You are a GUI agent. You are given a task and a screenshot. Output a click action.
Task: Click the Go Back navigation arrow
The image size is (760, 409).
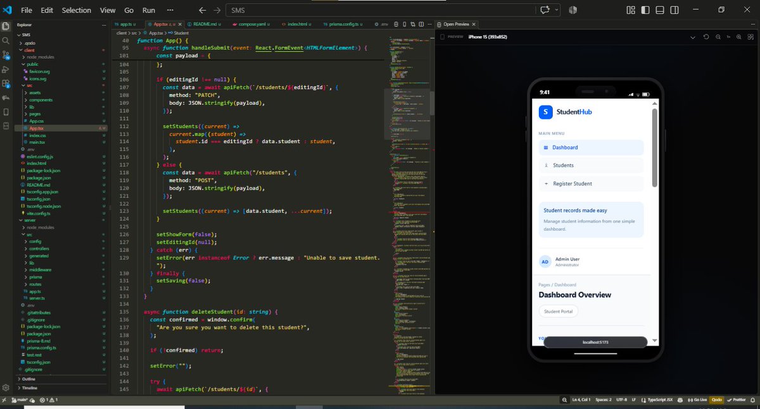[203, 10]
